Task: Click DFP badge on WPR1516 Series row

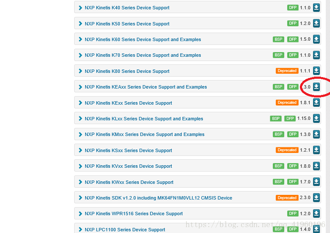Action: 293,214
